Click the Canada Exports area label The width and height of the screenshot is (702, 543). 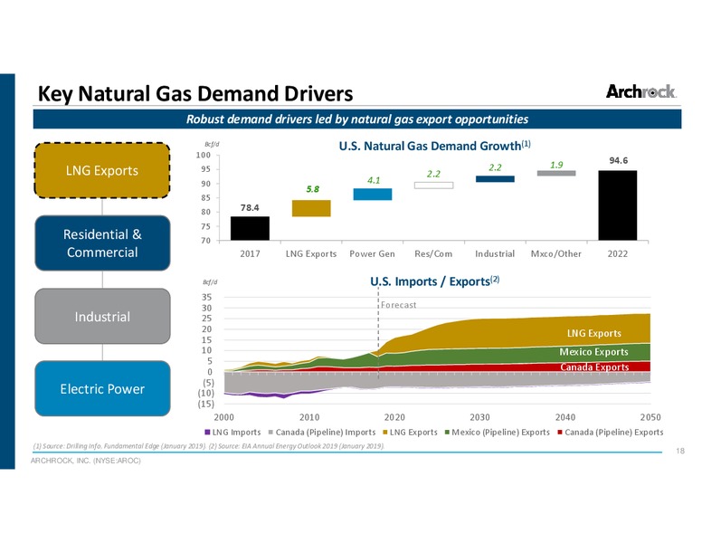point(594,367)
